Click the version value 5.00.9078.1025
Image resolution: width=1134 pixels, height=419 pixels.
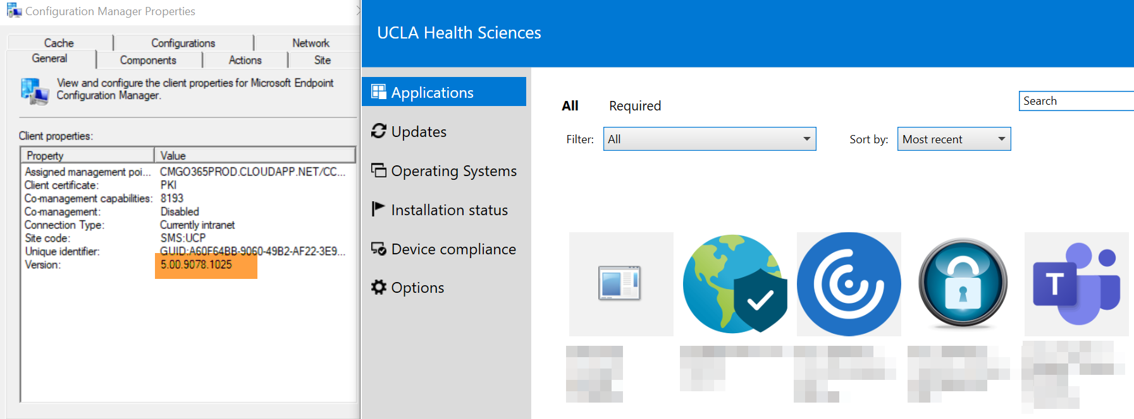point(196,264)
